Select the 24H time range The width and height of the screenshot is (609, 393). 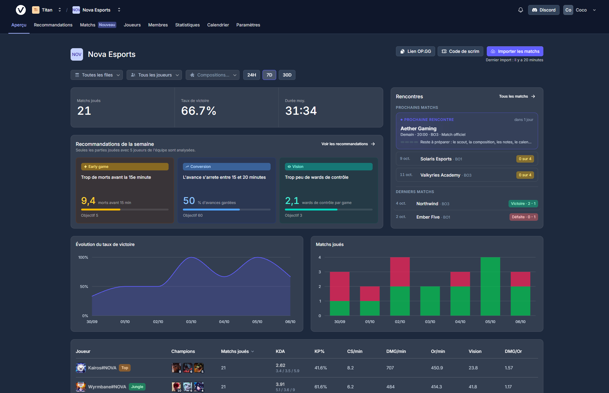(252, 75)
